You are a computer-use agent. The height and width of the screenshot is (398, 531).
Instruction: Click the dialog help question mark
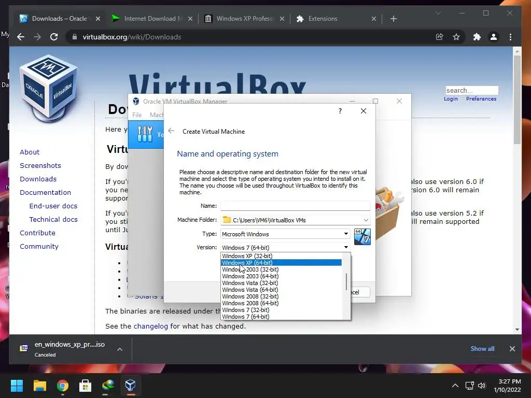coord(340,111)
